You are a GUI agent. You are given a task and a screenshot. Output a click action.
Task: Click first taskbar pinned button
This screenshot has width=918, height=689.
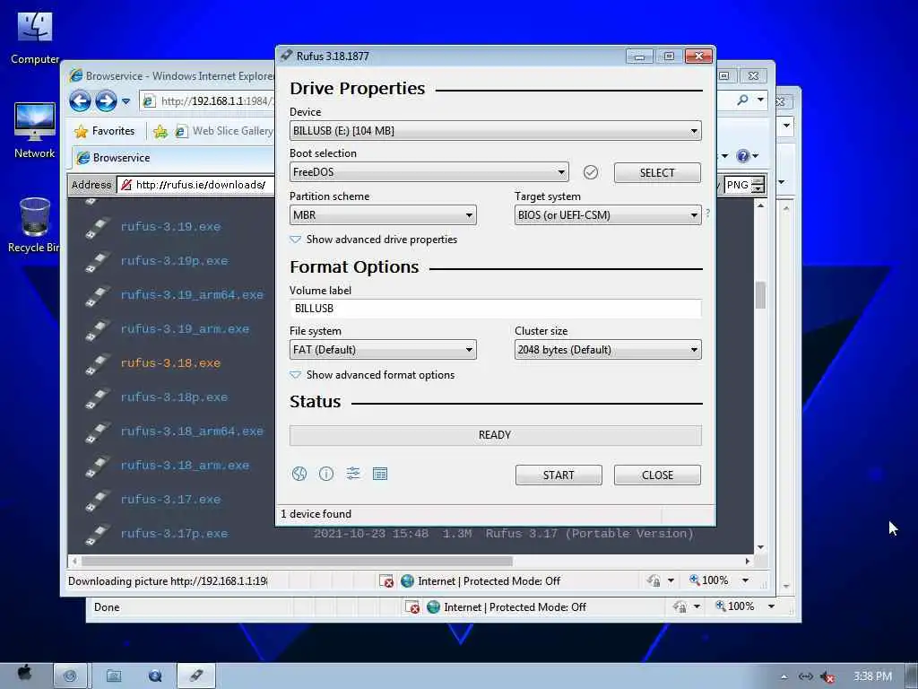pyautogui.click(x=70, y=676)
